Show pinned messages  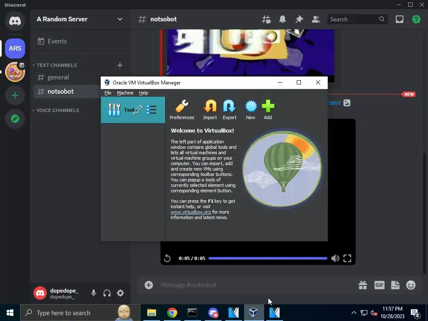pyautogui.click(x=299, y=19)
